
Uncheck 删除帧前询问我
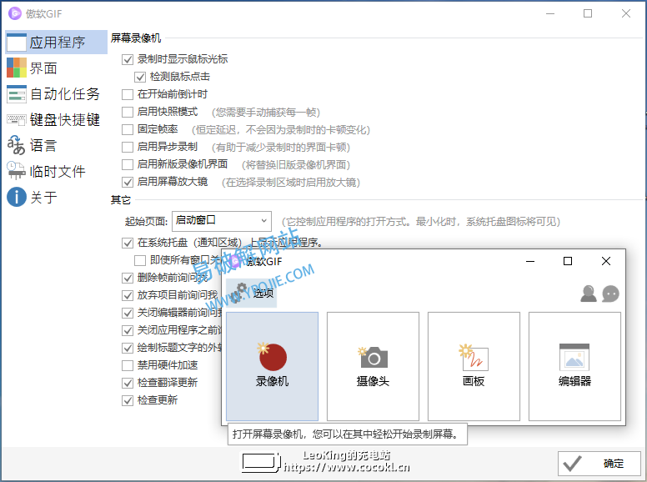(128, 278)
